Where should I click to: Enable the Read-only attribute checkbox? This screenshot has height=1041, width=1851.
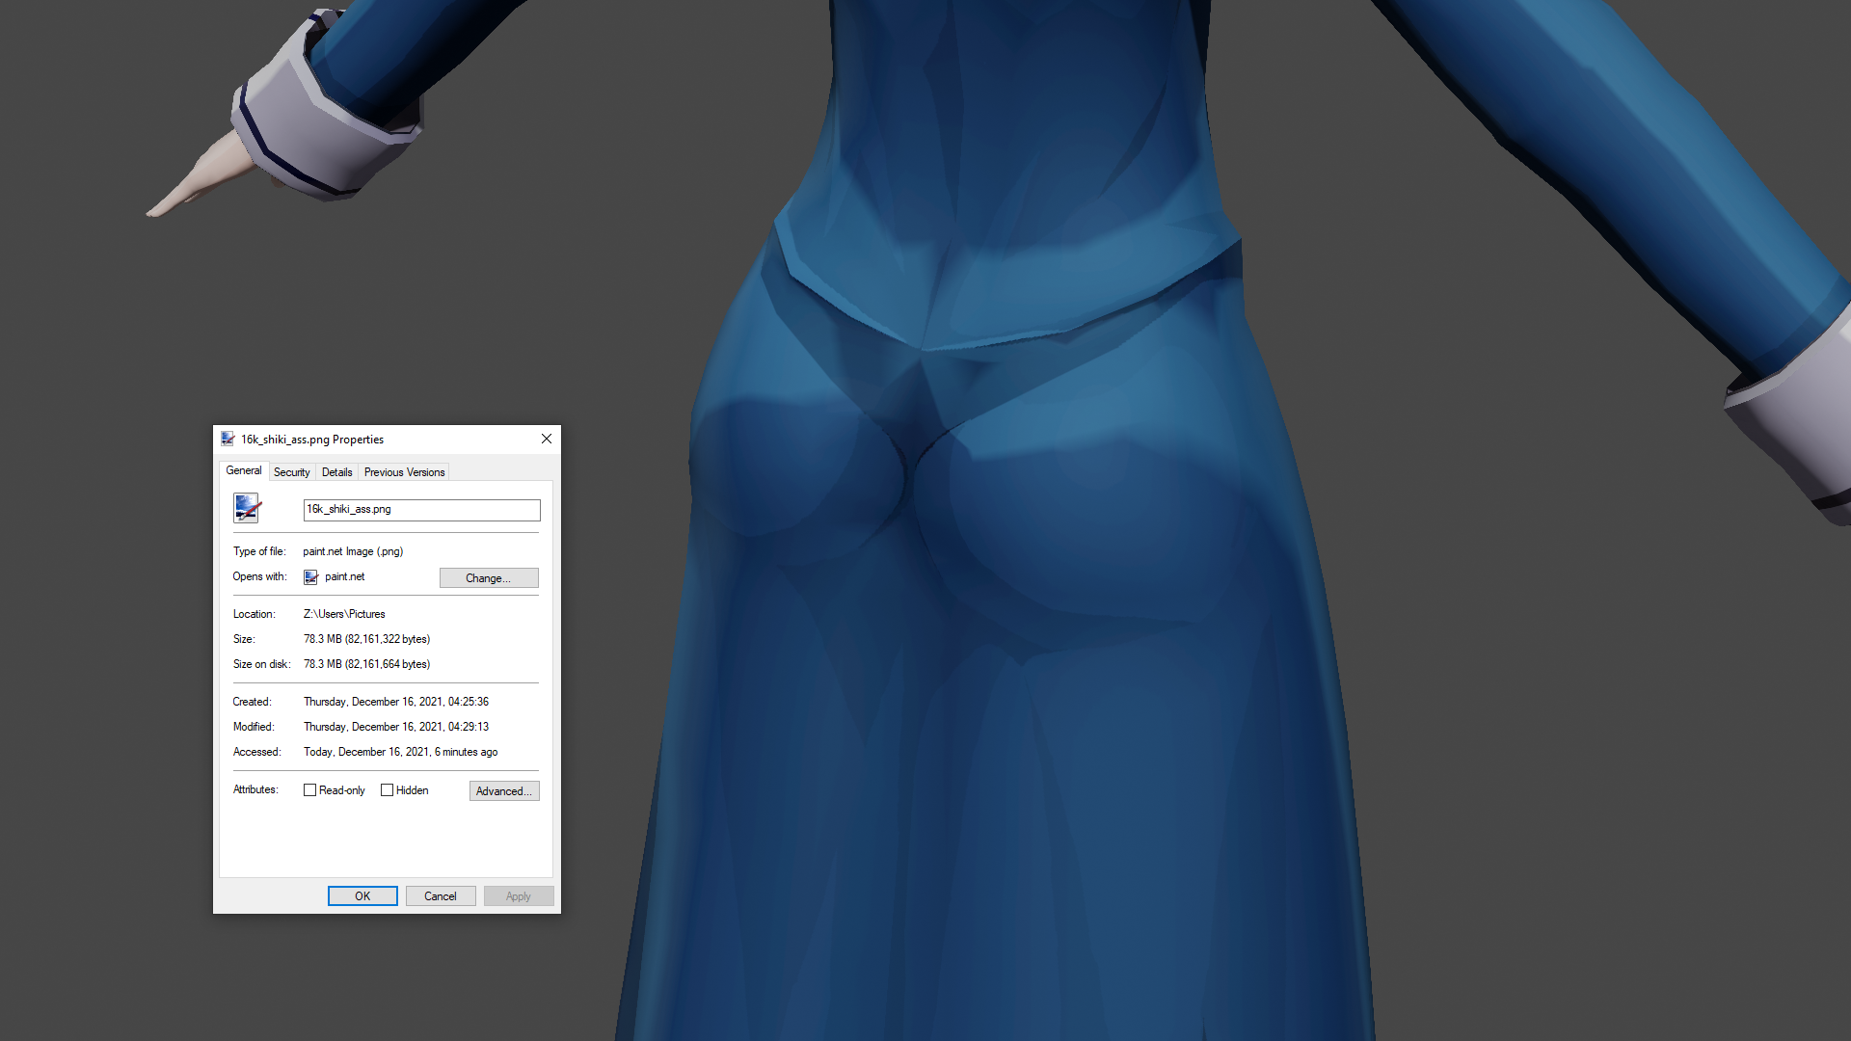pos(309,790)
